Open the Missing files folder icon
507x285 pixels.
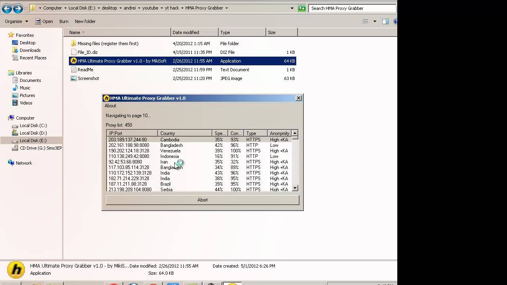coord(73,44)
